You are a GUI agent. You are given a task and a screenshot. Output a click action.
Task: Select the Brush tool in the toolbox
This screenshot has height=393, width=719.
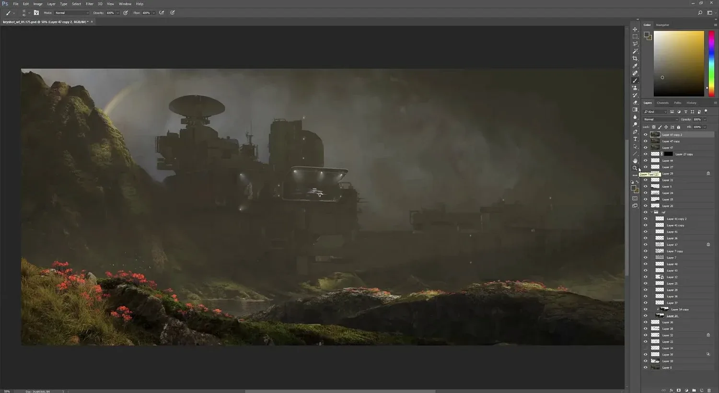point(635,81)
